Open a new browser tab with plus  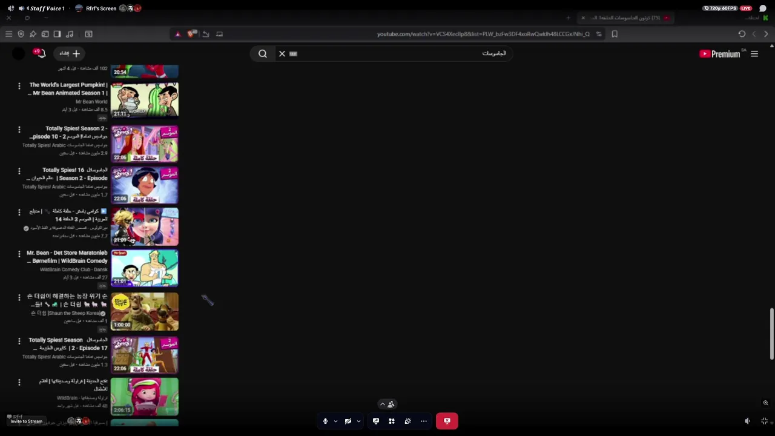tap(568, 18)
